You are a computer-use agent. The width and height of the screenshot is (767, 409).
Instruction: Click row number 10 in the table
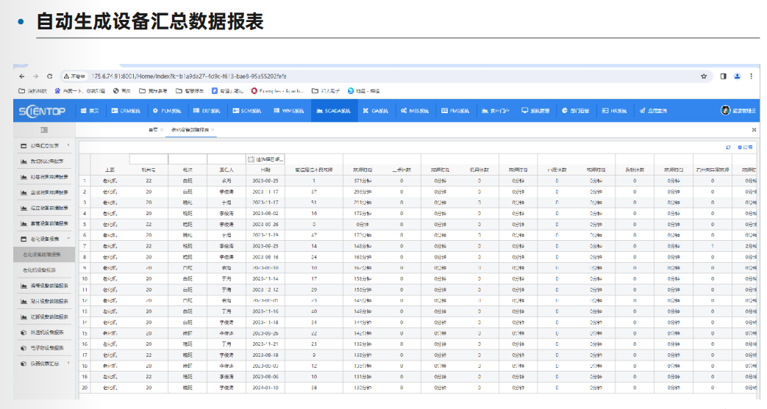[x=85, y=278]
